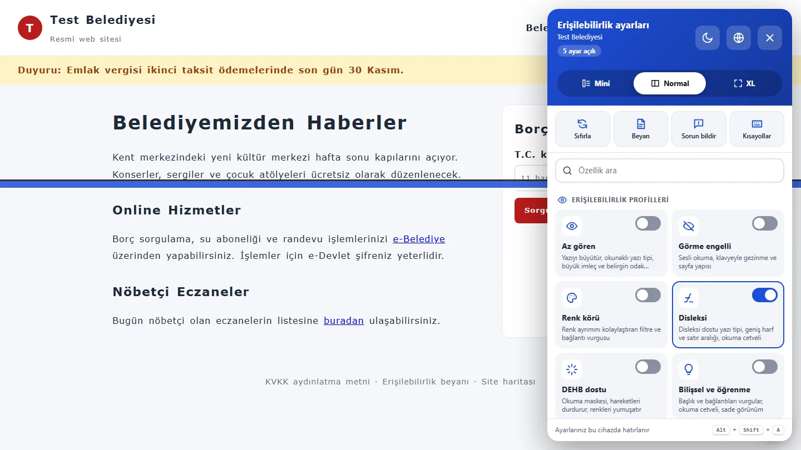Image resolution: width=801 pixels, height=450 pixels.
Task: Click the sparkle icon on DEHB dostu card
Action: click(x=572, y=369)
